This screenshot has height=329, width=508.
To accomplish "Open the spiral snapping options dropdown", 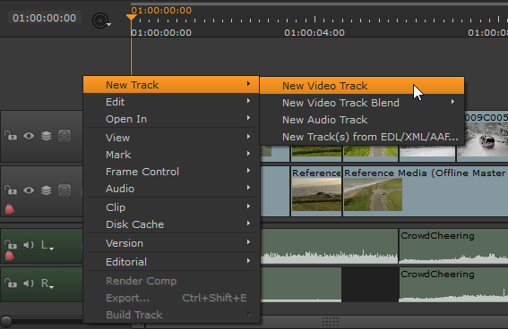I will 101,21.
